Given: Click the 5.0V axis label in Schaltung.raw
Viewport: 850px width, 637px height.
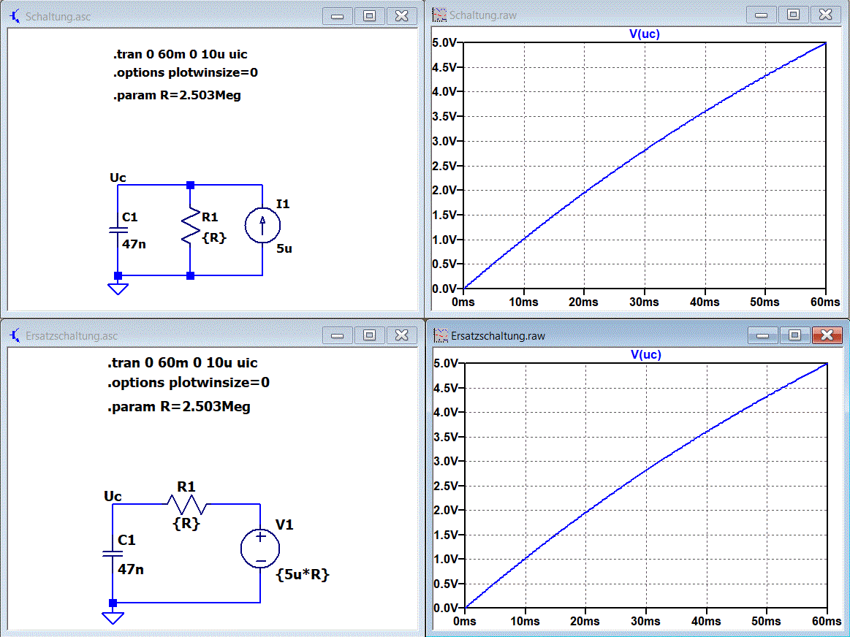Looking at the screenshot, I should (x=444, y=42).
